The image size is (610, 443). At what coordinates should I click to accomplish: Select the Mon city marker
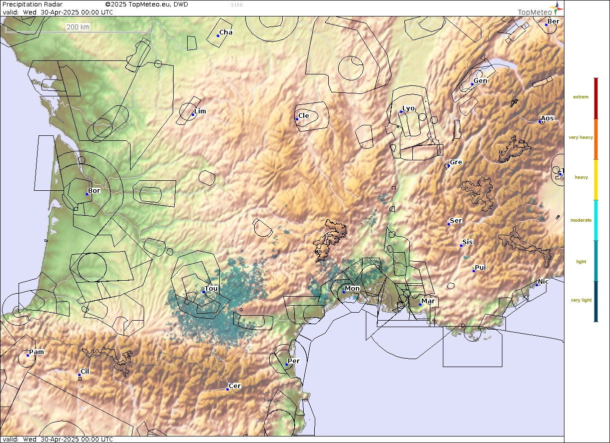(x=344, y=292)
